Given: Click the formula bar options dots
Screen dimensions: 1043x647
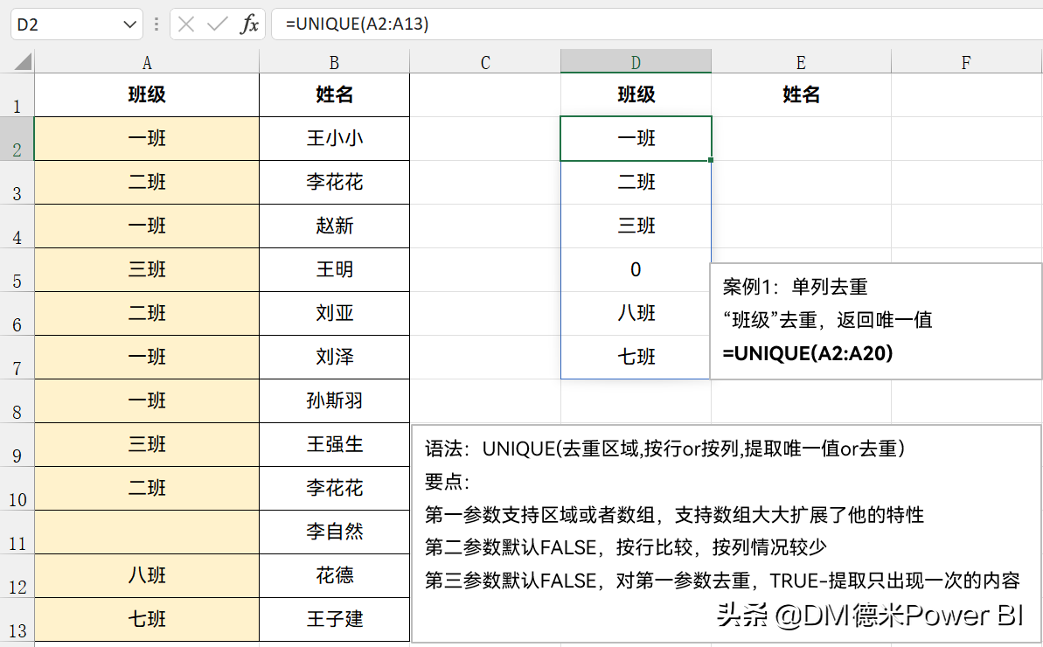Looking at the screenshot, I should click(156, 24).
